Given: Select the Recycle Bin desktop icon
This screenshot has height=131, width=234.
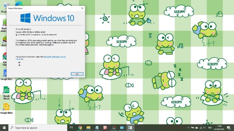Looking at the screenshot, I should point(4,7).
